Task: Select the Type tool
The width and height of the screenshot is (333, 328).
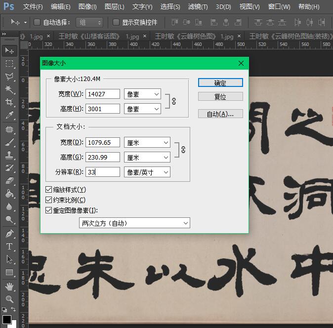Action: pyautogui.click(x=9, y=246)
